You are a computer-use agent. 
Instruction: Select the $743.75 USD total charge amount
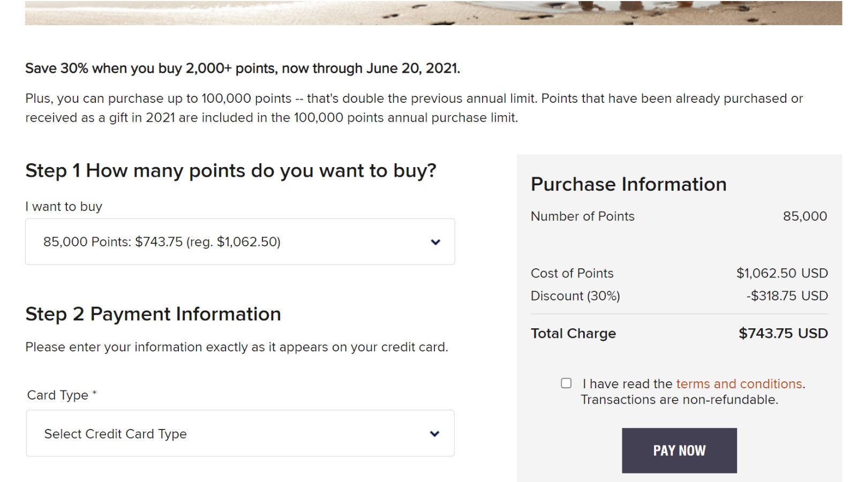pyautogui.click(x=783, y=334)
